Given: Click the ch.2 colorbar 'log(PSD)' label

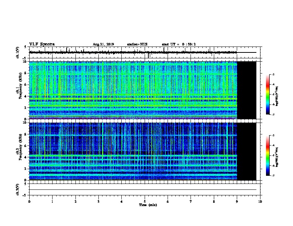Looking at the screenshot, I should point(277,157).
